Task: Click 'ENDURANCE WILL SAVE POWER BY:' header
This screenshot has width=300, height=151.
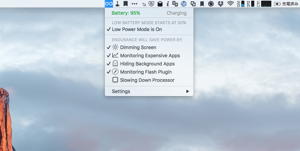Action: (147, 40)
